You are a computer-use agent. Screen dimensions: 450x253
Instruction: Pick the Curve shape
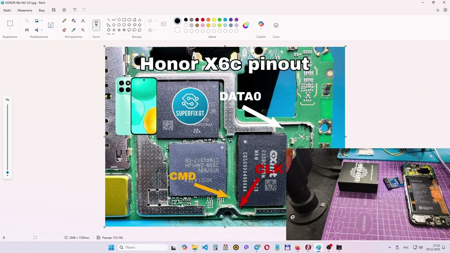pyautogui.click(x=114, y=20)
